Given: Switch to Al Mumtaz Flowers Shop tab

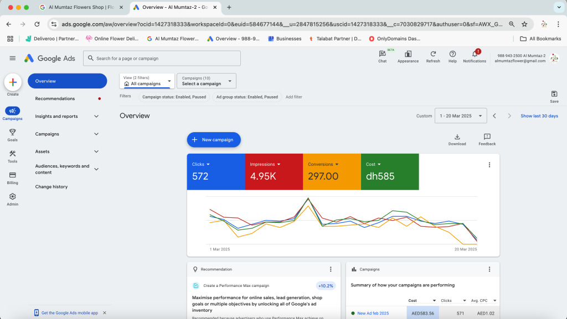Looking at the screenshot, I should [81, 7].
